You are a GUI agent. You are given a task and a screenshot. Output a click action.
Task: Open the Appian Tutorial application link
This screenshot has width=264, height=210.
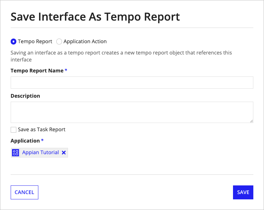click(40, 153)
